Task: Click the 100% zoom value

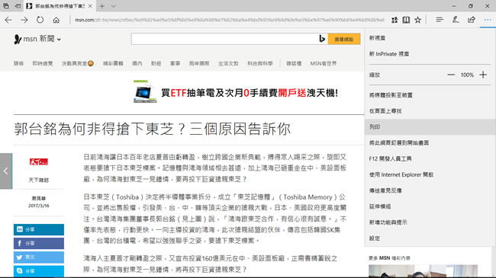Action: tap(467, 75)
